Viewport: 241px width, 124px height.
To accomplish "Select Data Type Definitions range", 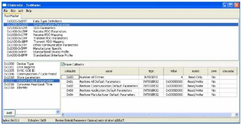I will click(x=121, y=21).
